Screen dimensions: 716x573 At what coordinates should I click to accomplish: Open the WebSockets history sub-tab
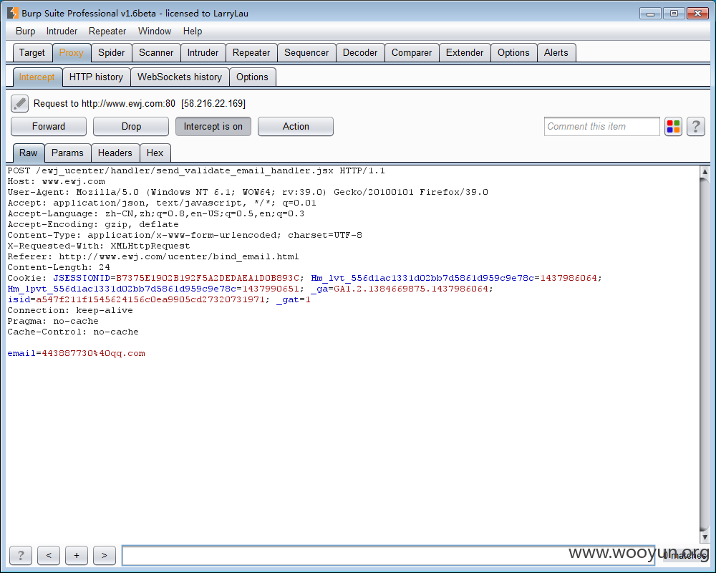tap(180, 77)
